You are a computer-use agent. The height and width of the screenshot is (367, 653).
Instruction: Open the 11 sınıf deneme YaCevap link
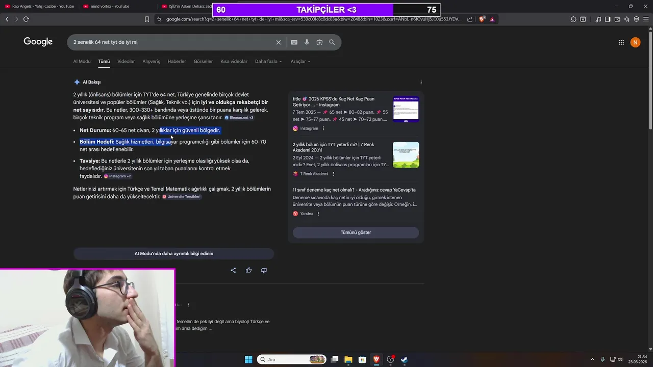(354, 190)
